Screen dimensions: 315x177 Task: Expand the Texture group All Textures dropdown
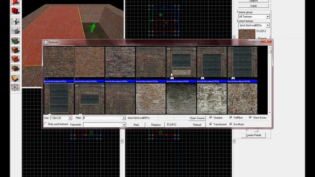268,17
